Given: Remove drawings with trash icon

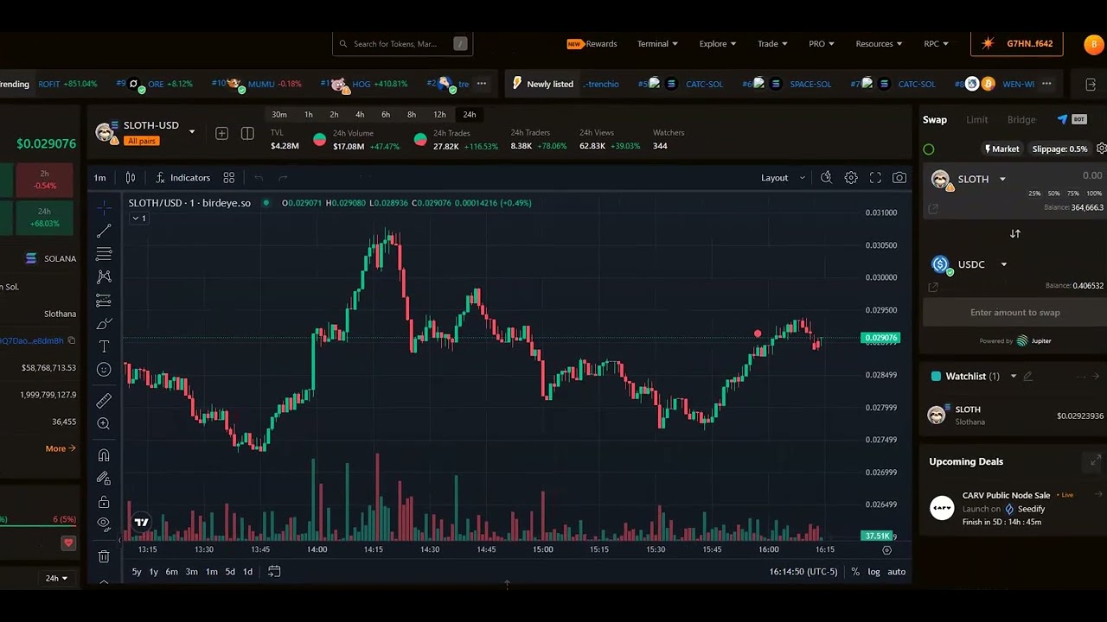Looking at the screenshot, I should point(104,556).
